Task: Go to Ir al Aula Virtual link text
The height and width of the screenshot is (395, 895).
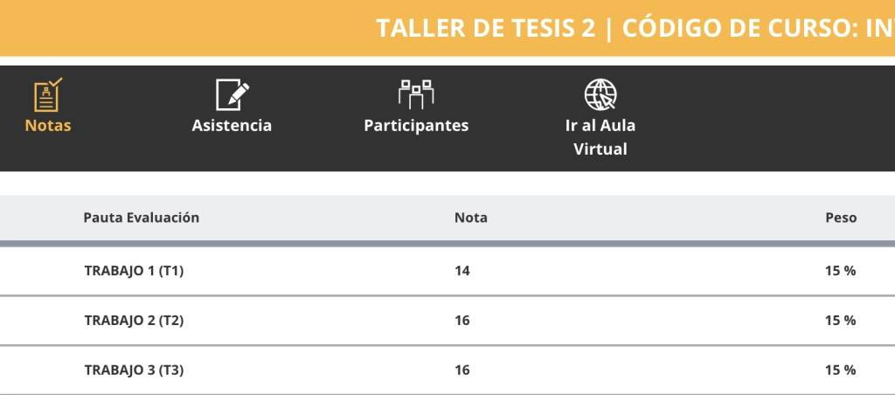Action: pos(600,137)
